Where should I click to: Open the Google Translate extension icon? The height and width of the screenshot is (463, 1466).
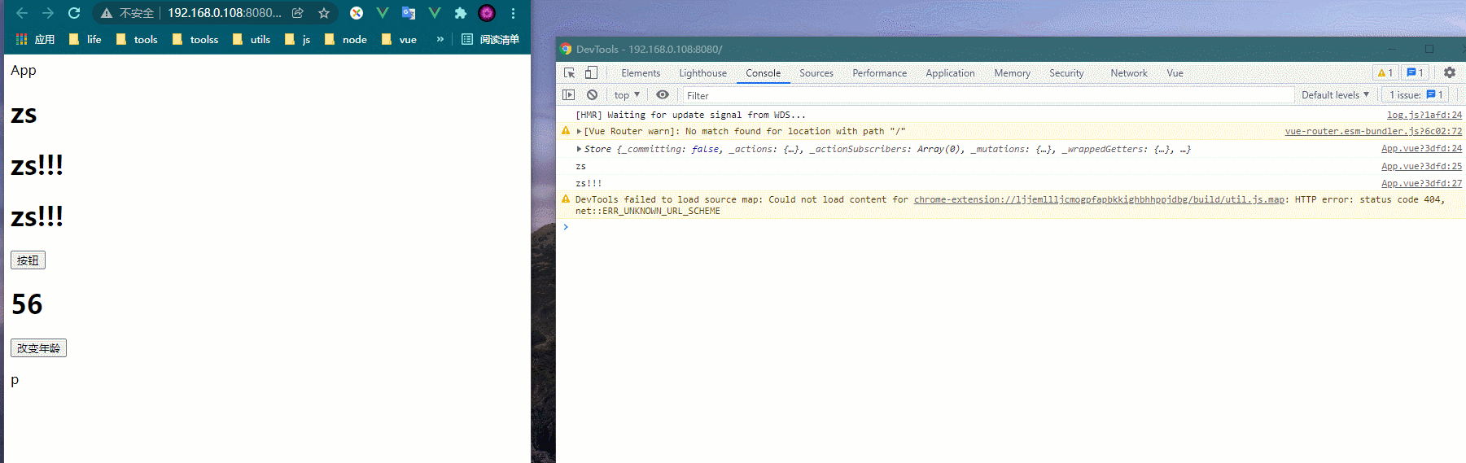click(x=409, y=13)
